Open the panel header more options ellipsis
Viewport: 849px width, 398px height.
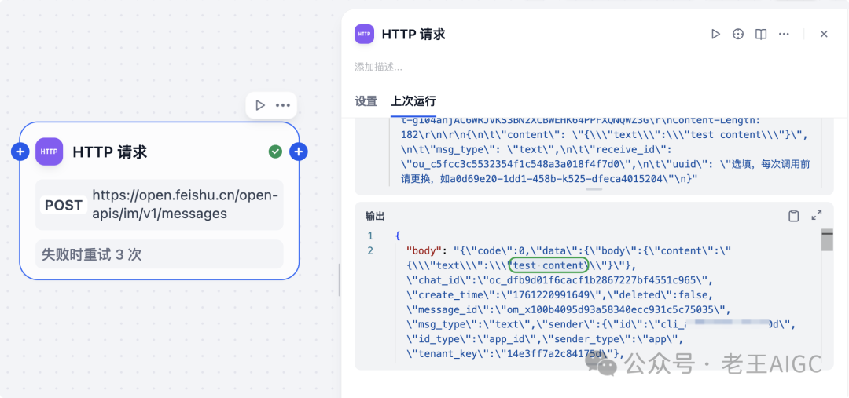pos(784,34)
